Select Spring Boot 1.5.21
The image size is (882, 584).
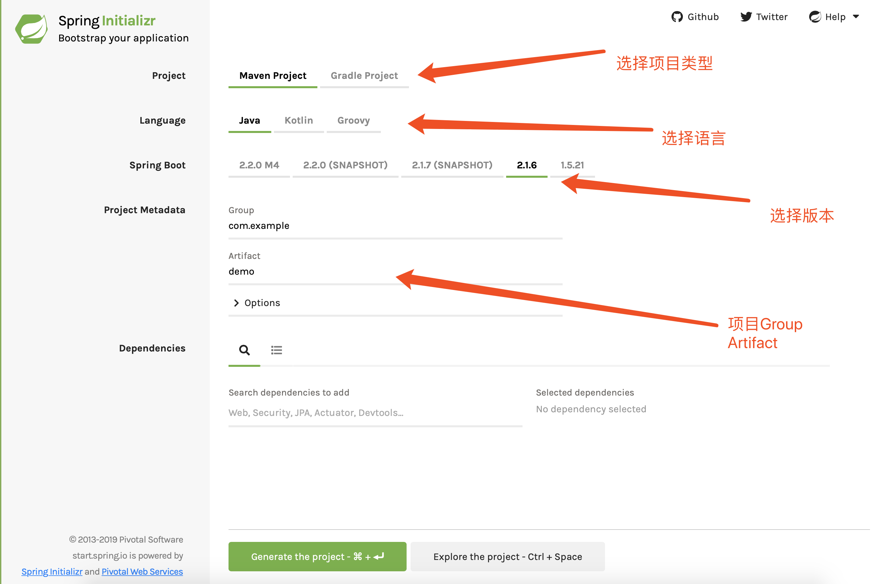573,165
